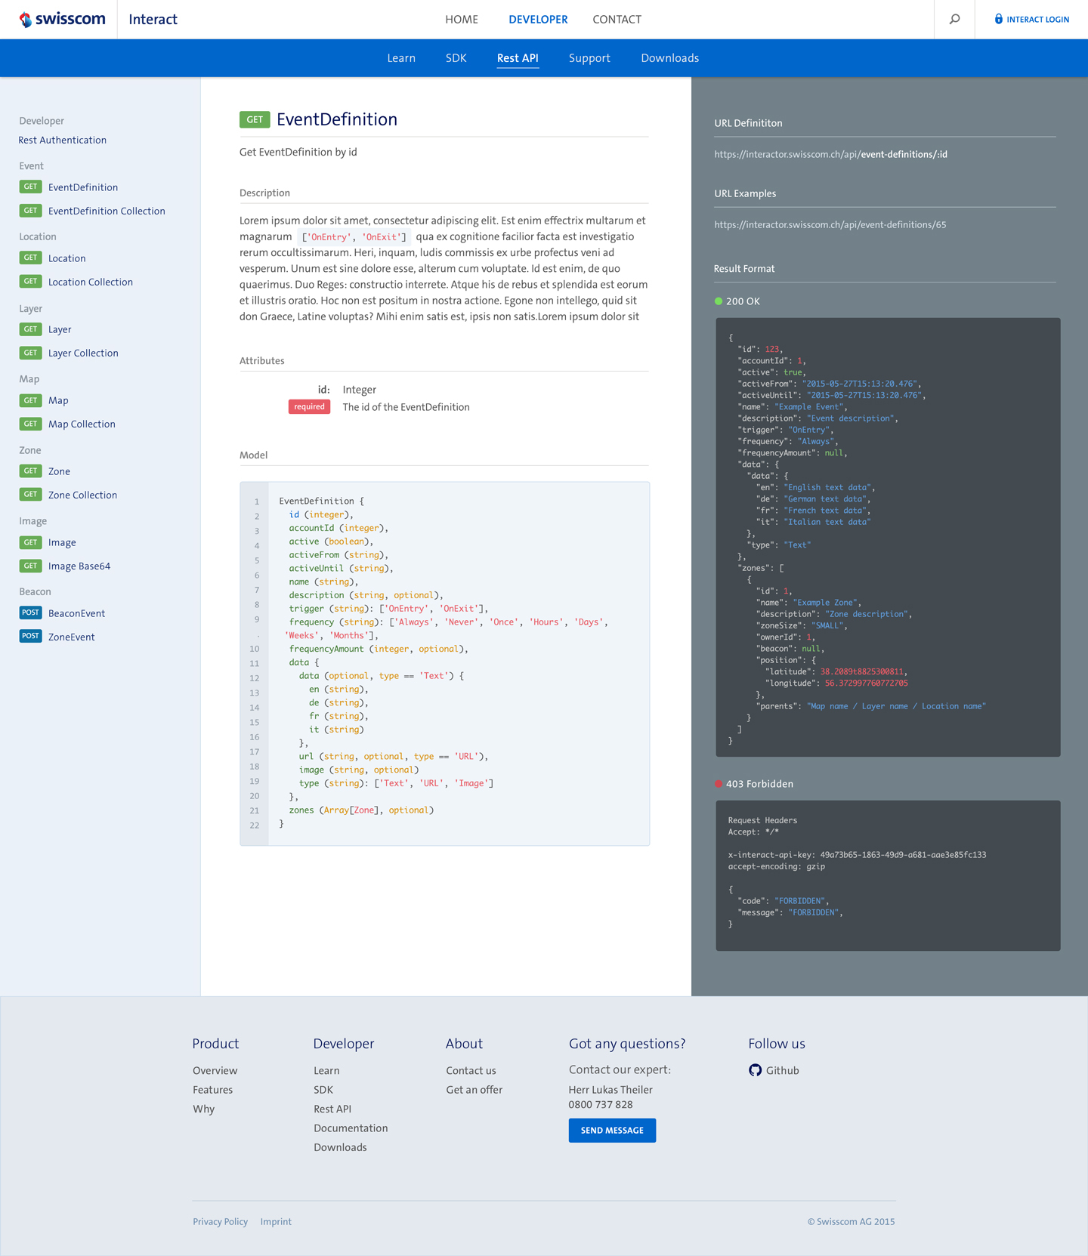Click the POST badge next to BeaconEvent
Screen dimensions: 1088x1256
pos(30,613)
